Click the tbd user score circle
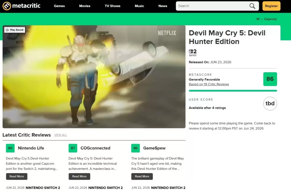Image resolution: width=291 pixels, height=193 pixels. [270, 104]
